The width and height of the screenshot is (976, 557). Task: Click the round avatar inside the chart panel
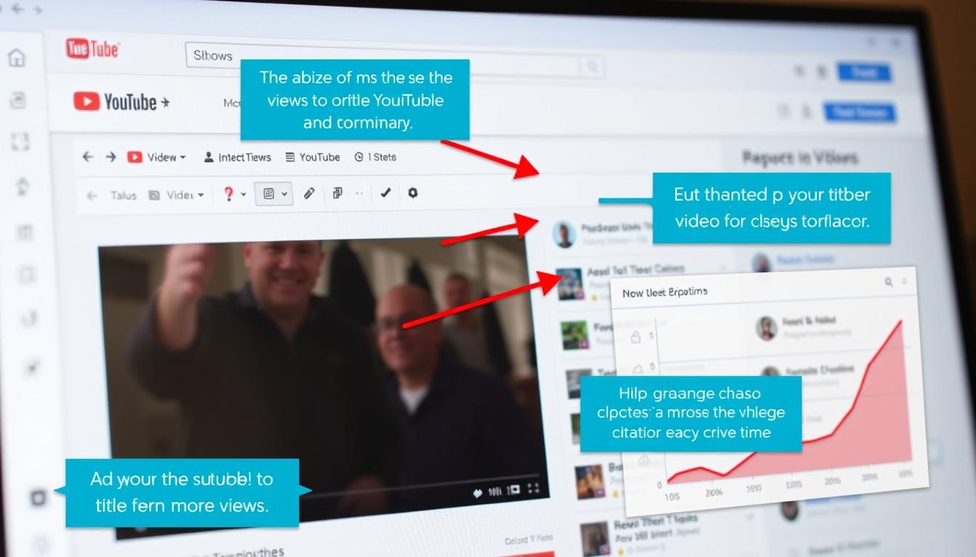766,327
